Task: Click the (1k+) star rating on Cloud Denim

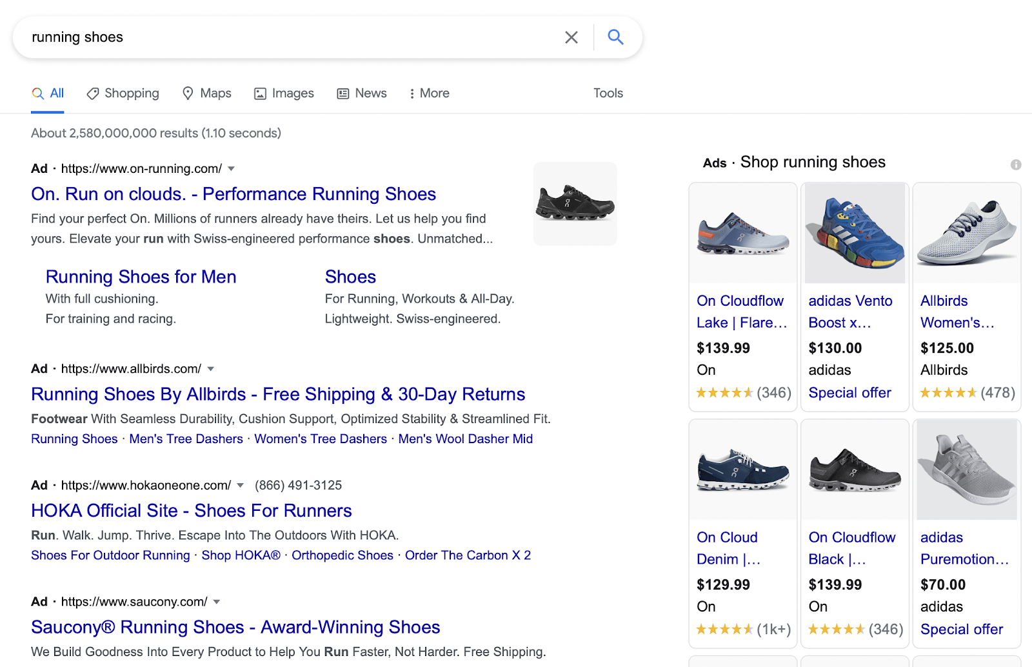Action: (x=744, y=630)
